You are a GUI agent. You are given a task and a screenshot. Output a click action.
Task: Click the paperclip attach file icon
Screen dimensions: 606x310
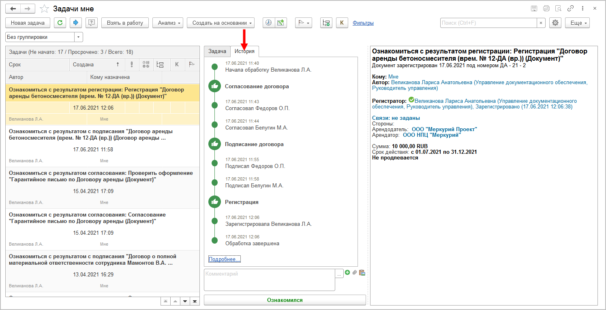point(355,273)
